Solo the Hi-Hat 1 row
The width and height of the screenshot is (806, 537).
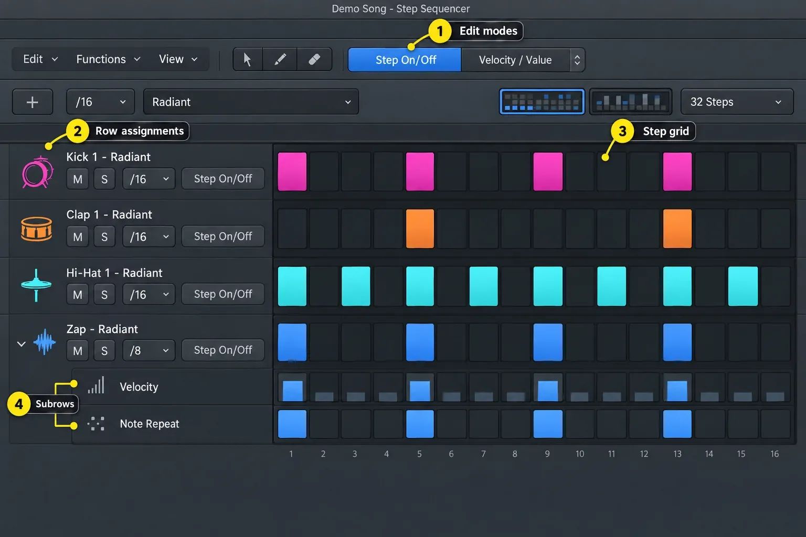pyautogui.click(x=104, y=295)
